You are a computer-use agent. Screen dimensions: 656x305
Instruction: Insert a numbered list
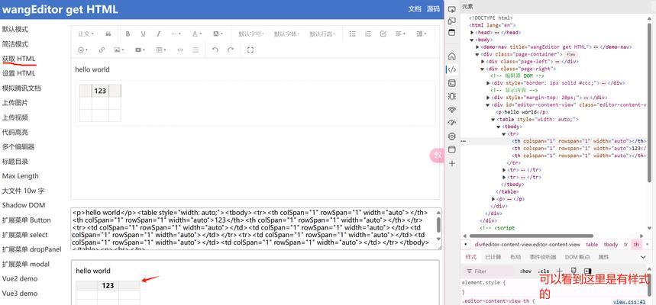368,34
